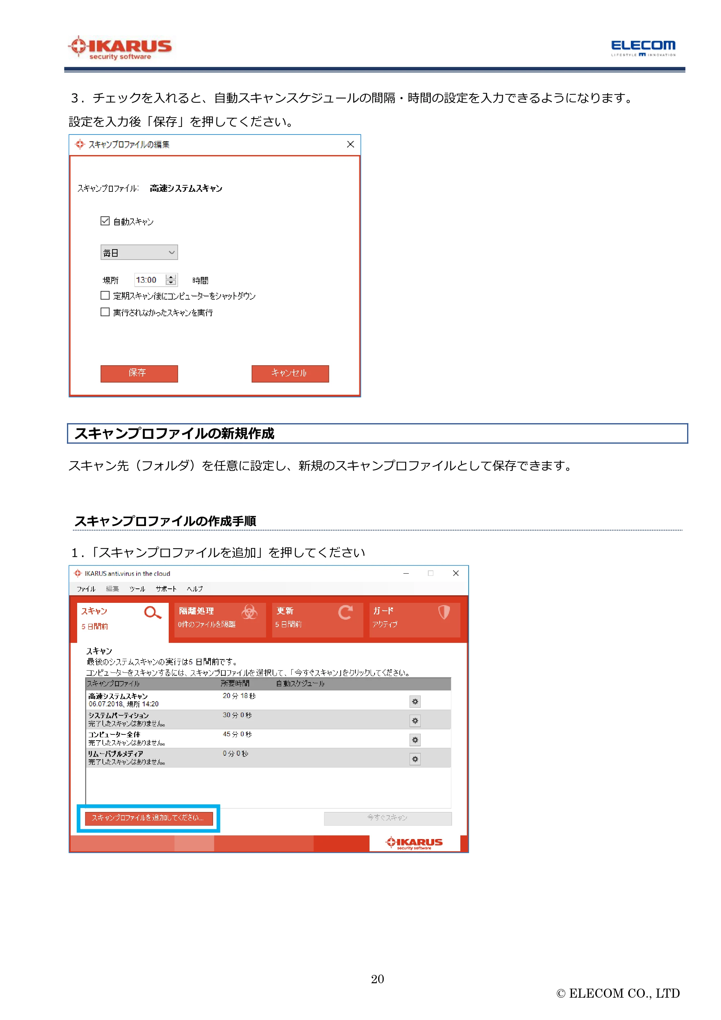
Task: Click the スキャンプロファイル column header
Action: (113, 683)
